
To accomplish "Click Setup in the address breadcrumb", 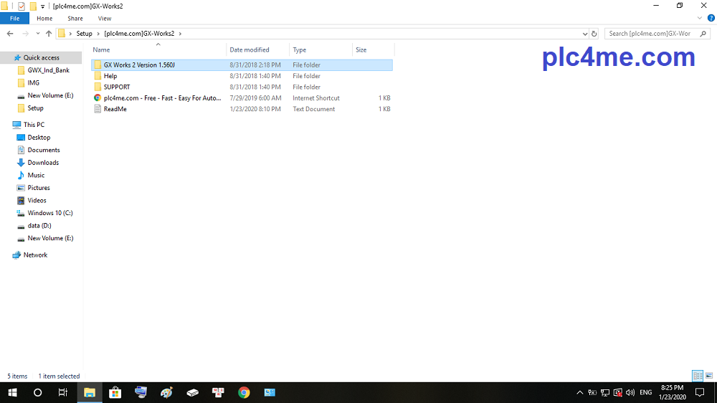I will (x=84, y=34).
